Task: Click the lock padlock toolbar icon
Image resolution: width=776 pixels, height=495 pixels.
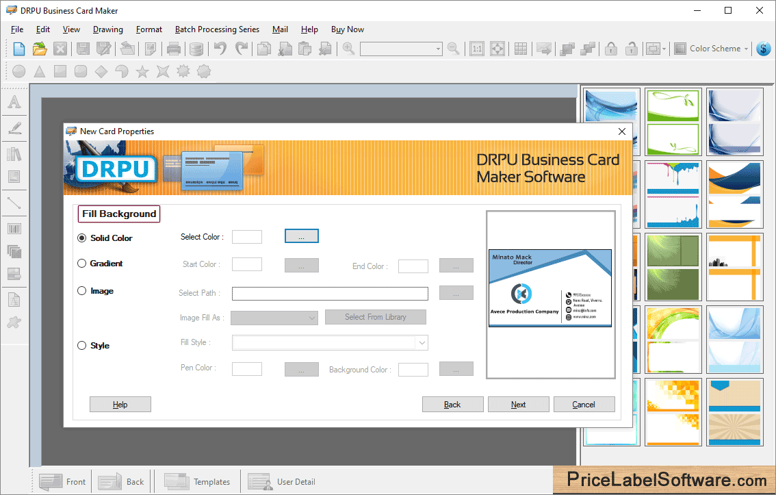Action: 611,49
